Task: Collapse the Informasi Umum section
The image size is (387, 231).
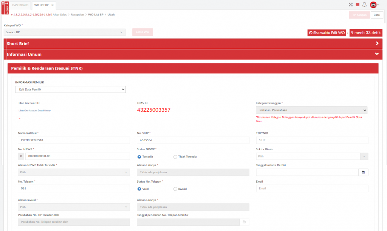Action: [376, 54]
